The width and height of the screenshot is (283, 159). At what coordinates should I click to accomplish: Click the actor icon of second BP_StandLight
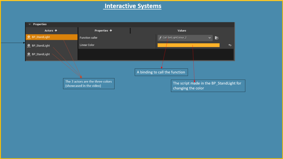tap(29, 45)
